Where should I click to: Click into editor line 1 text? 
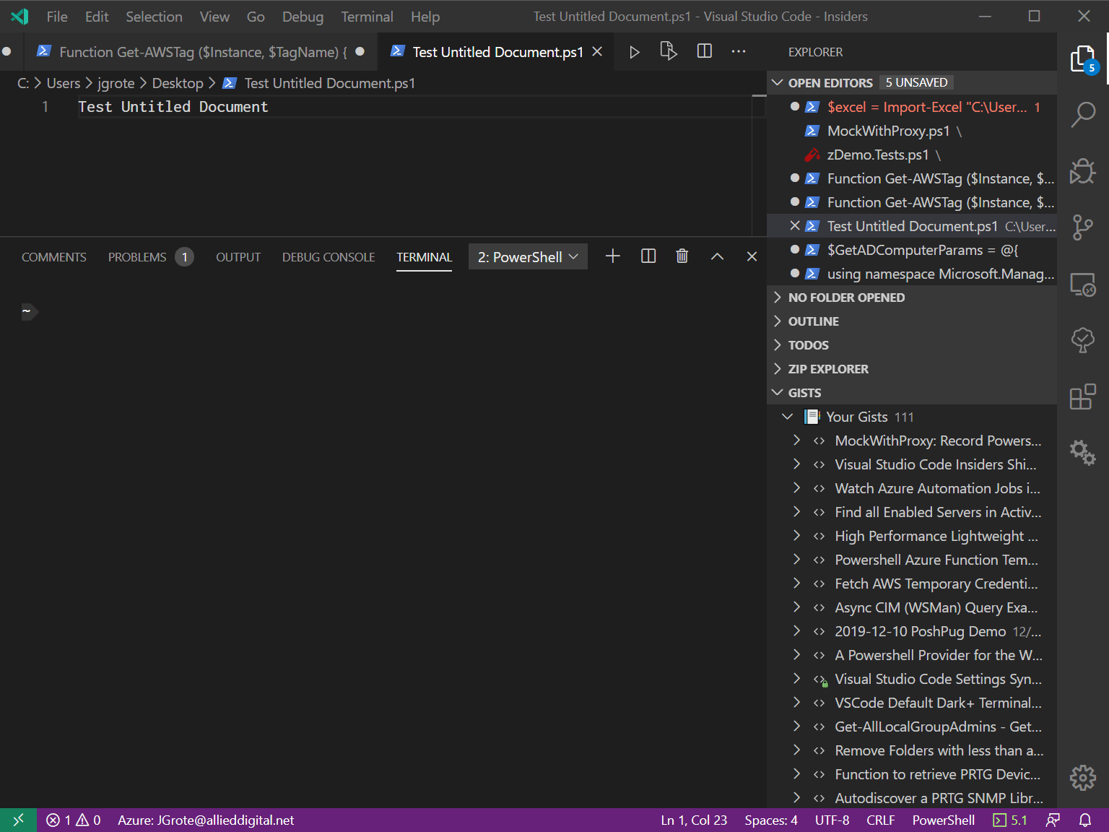coord(173,107)
